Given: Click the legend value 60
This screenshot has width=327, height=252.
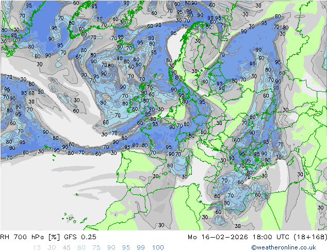Looking at the screenshot, I should click(81, 247).
